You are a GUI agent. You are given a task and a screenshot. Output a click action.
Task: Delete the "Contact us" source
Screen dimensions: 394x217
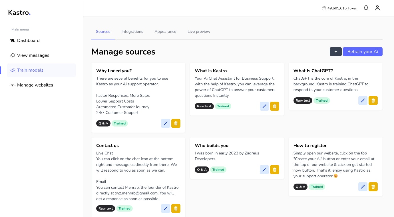176,208
